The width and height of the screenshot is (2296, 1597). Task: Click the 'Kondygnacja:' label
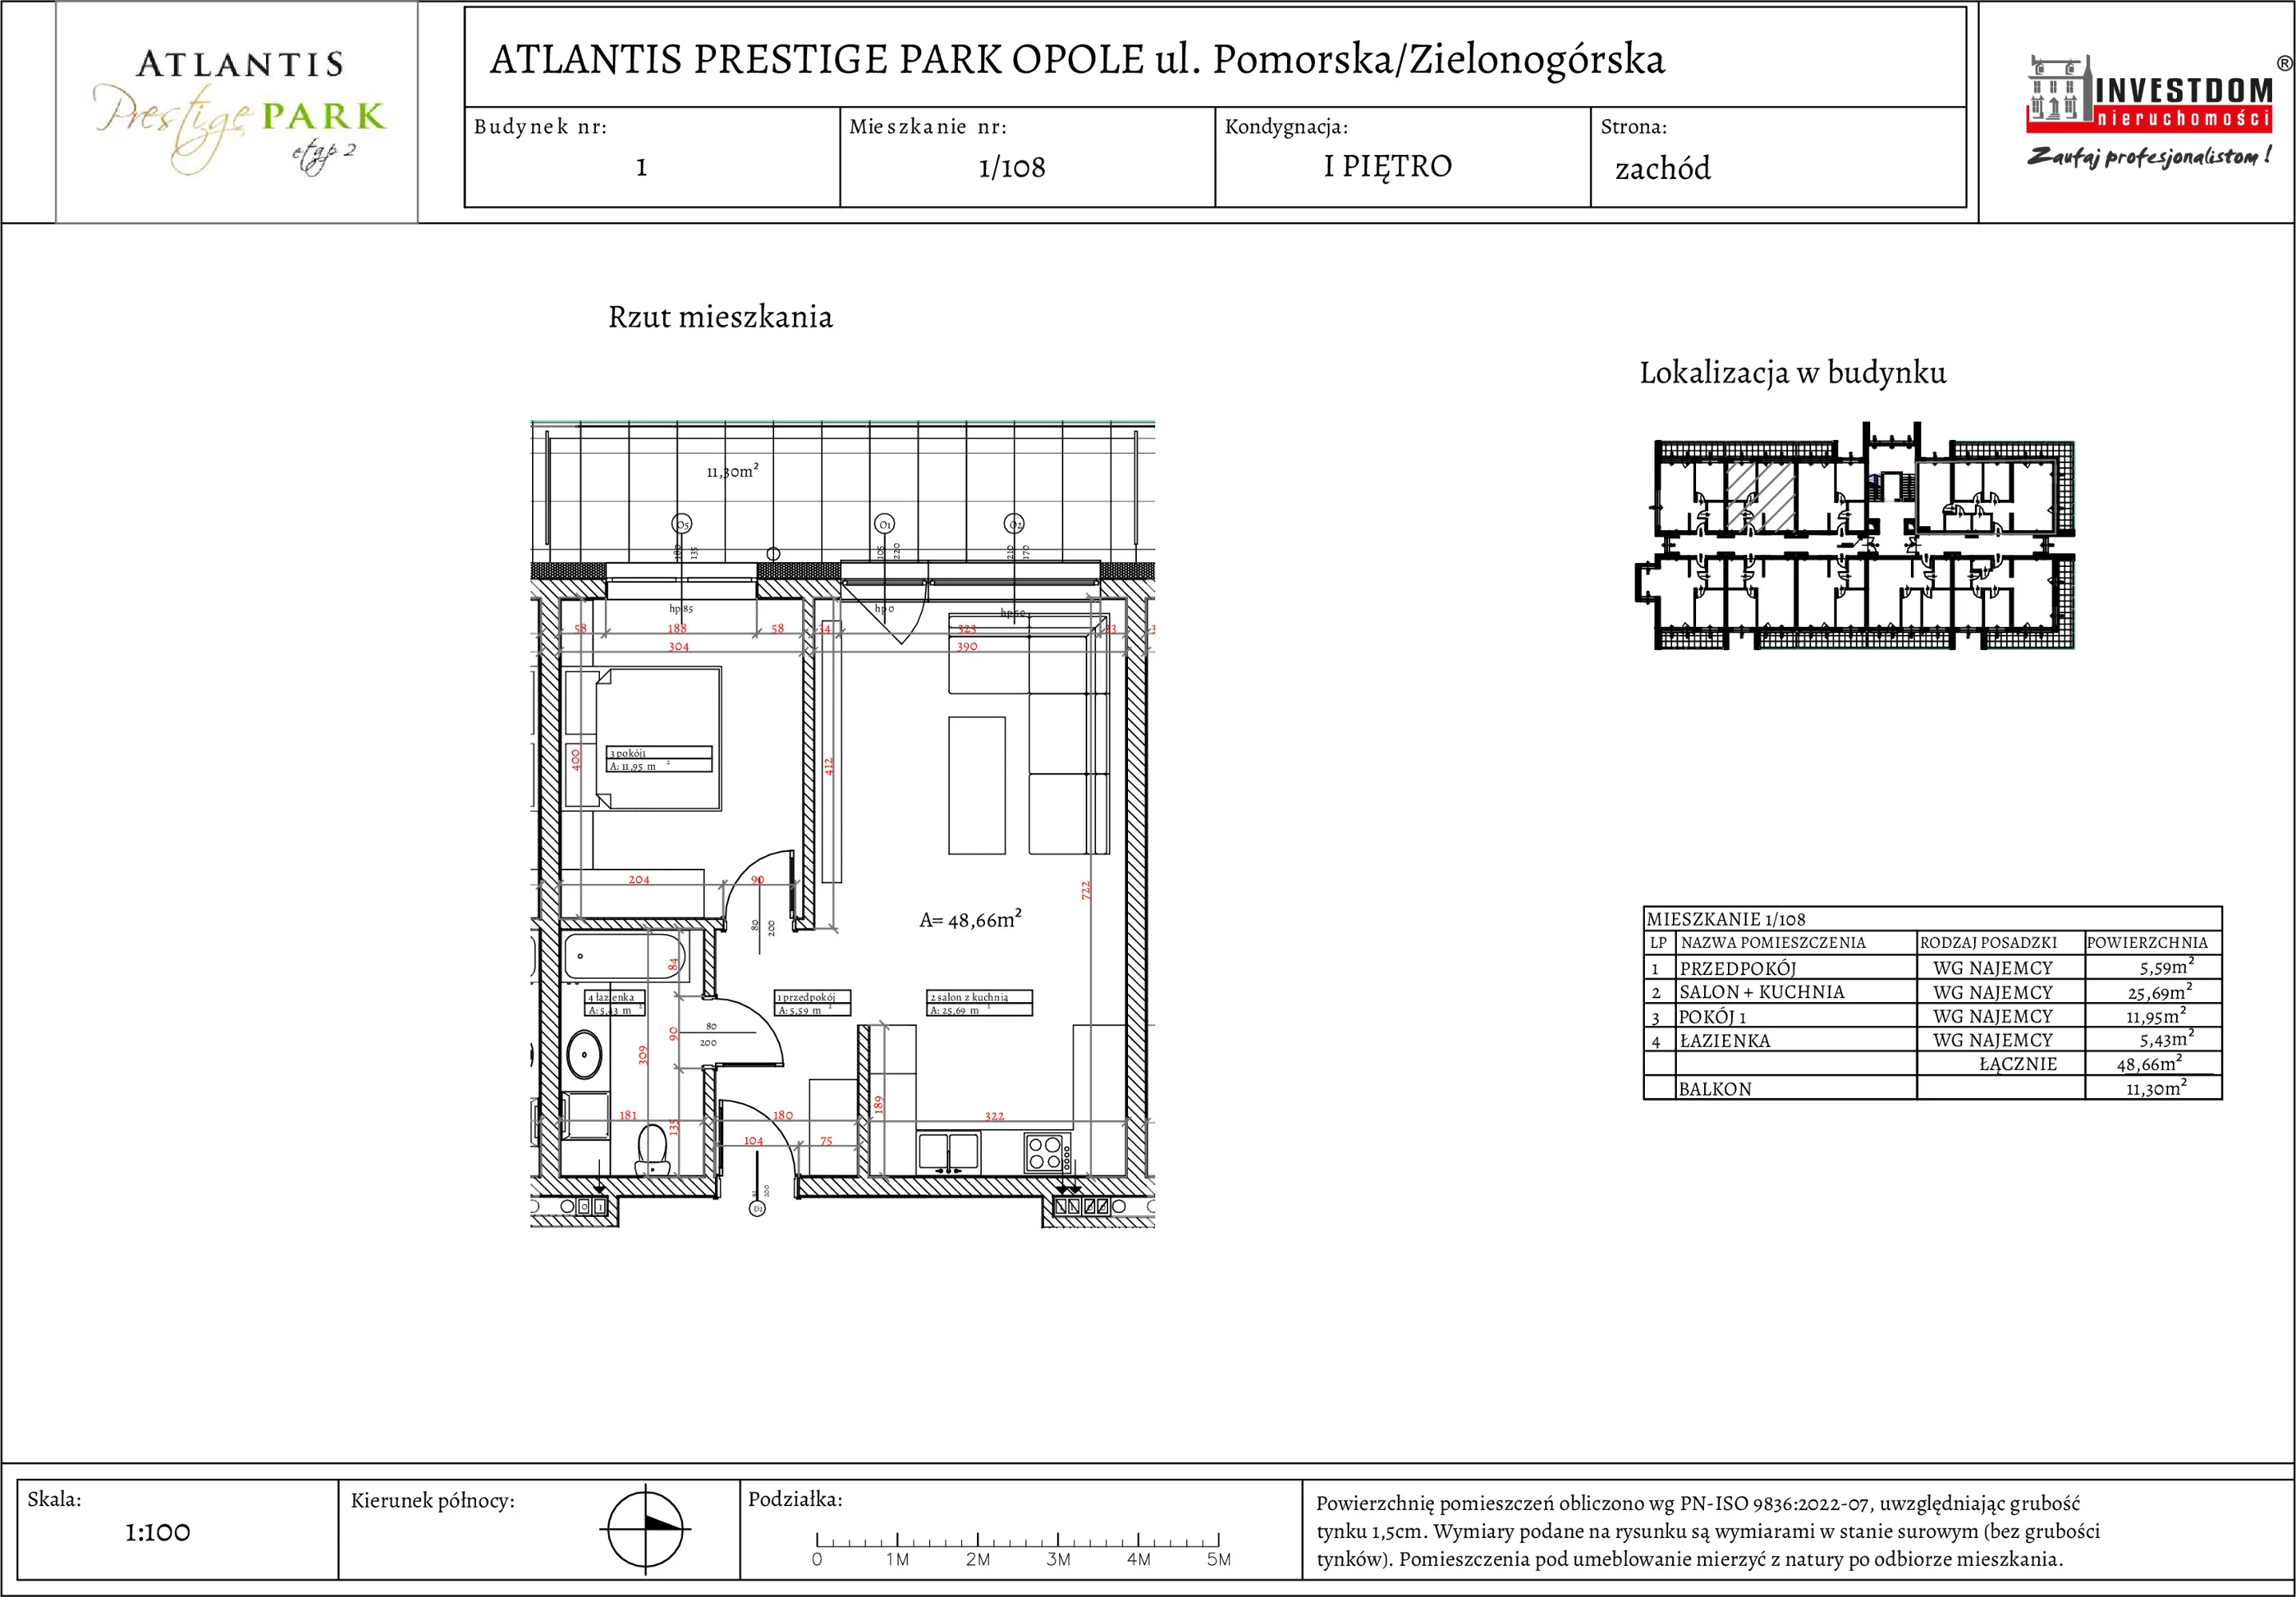tap(1287, 127)
